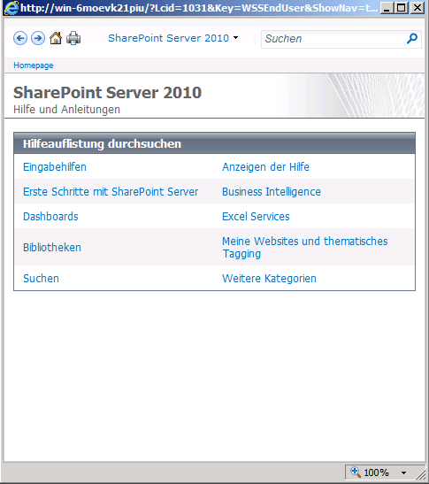Open the Weitere Kategorien link
Viewport: 429px width, 484px height.
click(269, 279)
